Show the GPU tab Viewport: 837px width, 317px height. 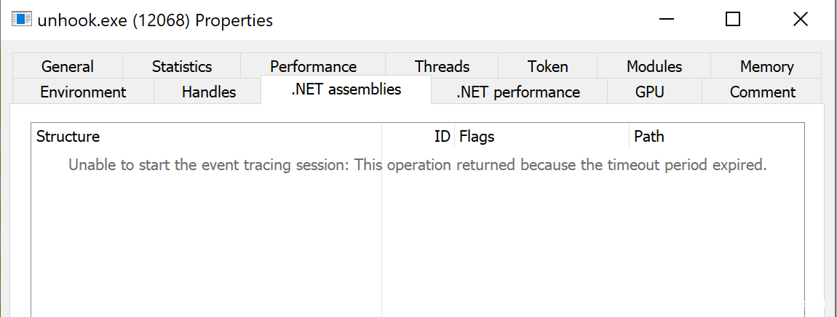pos(649,92)
